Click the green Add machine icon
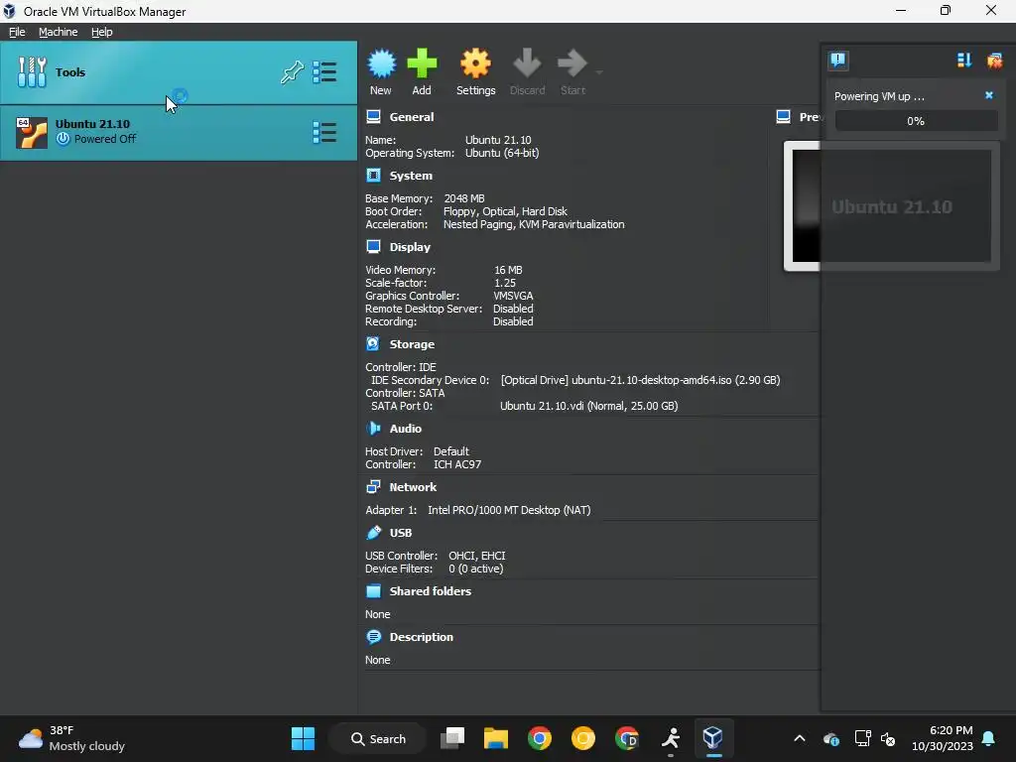The width and height of the screenshot is (1016, 762). [x=422, y=64]
